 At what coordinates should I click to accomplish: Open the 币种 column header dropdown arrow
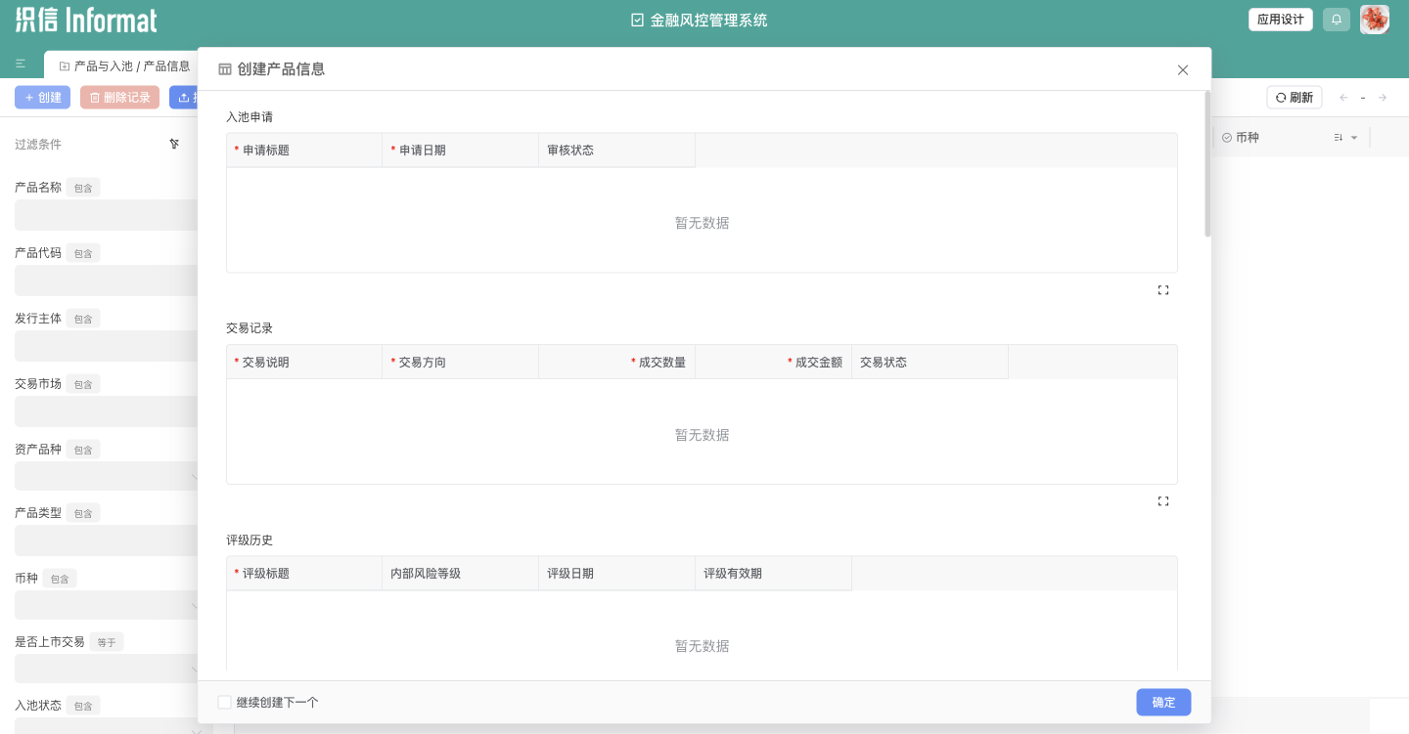(1354, 138)
